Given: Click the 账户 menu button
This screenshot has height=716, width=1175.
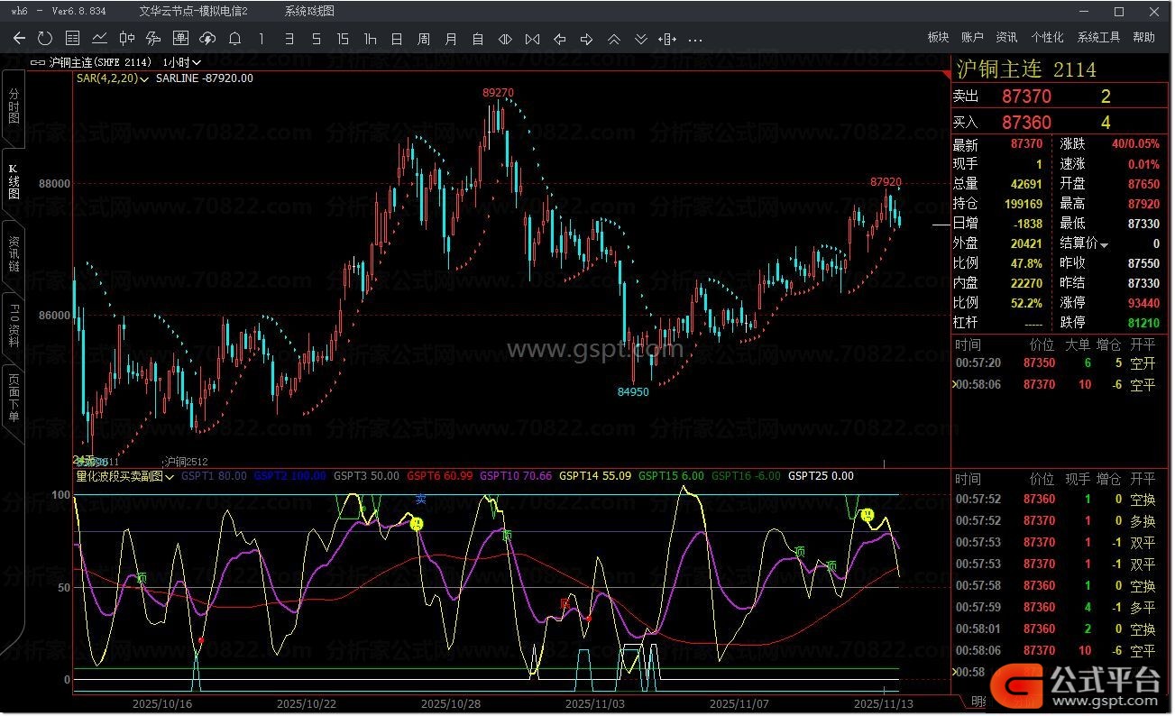Looking at the screenshot, I should pos(972,37).
